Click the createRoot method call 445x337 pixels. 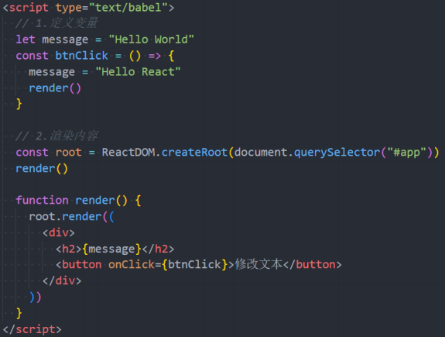[x=194, y=153]
